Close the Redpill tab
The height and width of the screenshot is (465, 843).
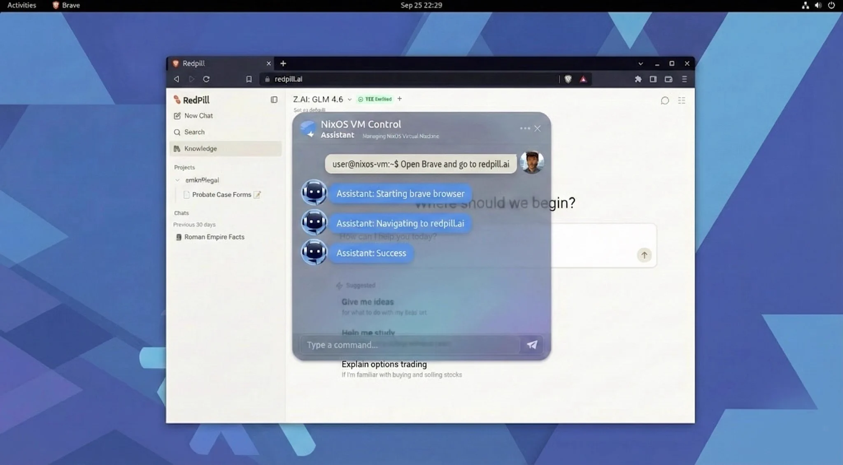click(269, 63)
